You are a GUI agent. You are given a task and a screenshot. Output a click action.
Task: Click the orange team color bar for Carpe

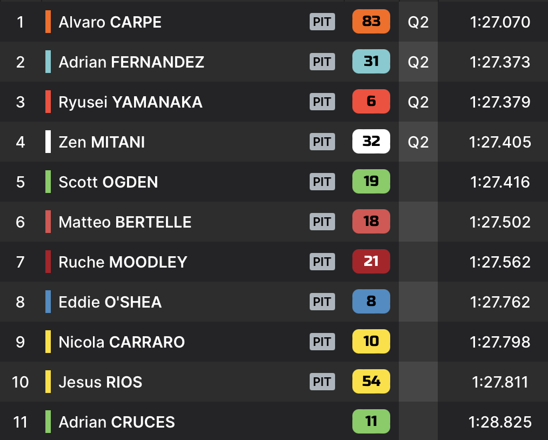point(48,22)
